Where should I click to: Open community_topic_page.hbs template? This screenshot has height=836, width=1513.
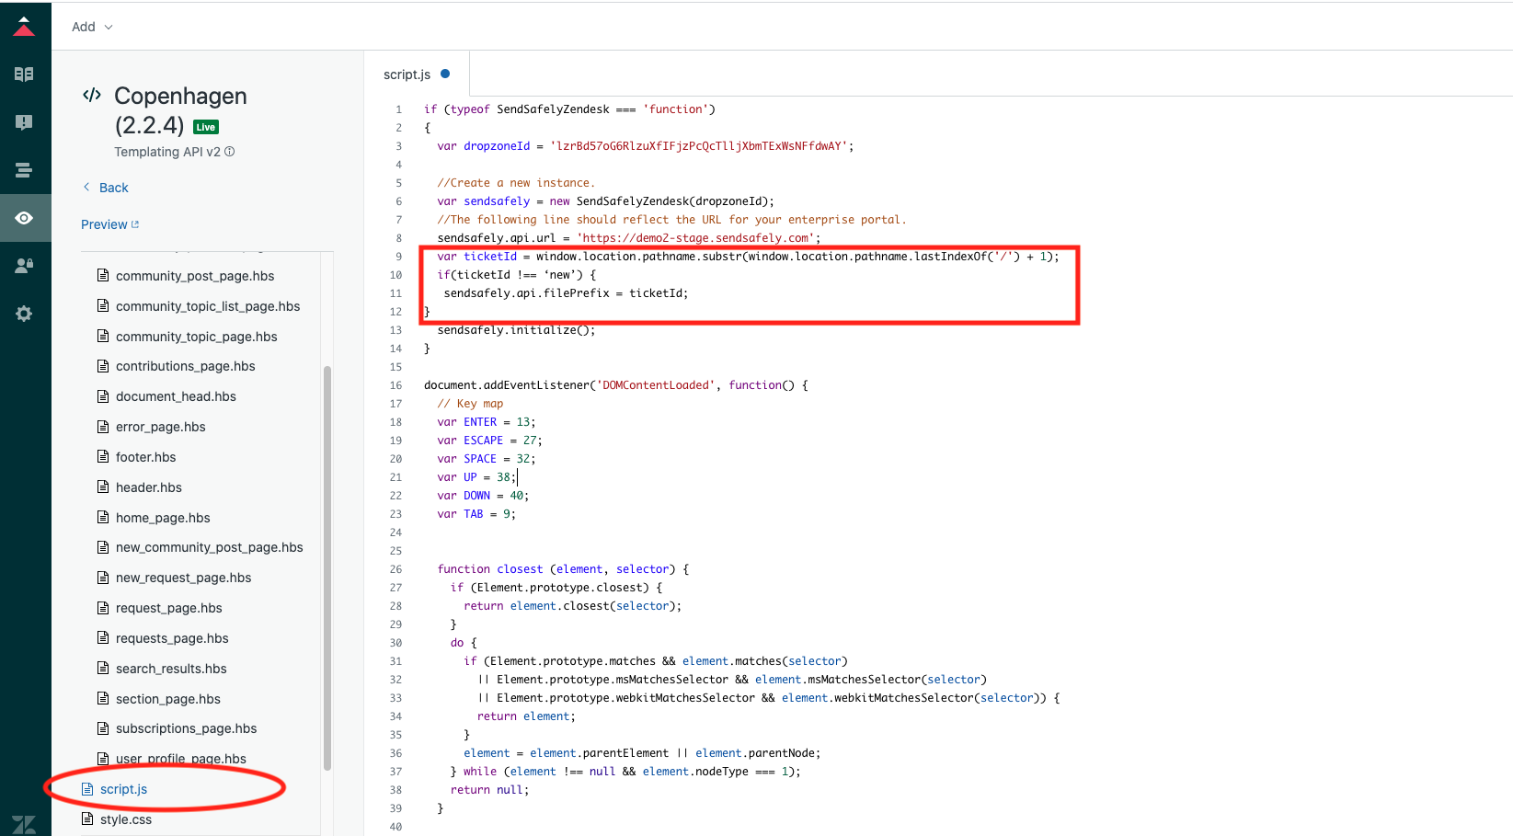tap(197, 337)
